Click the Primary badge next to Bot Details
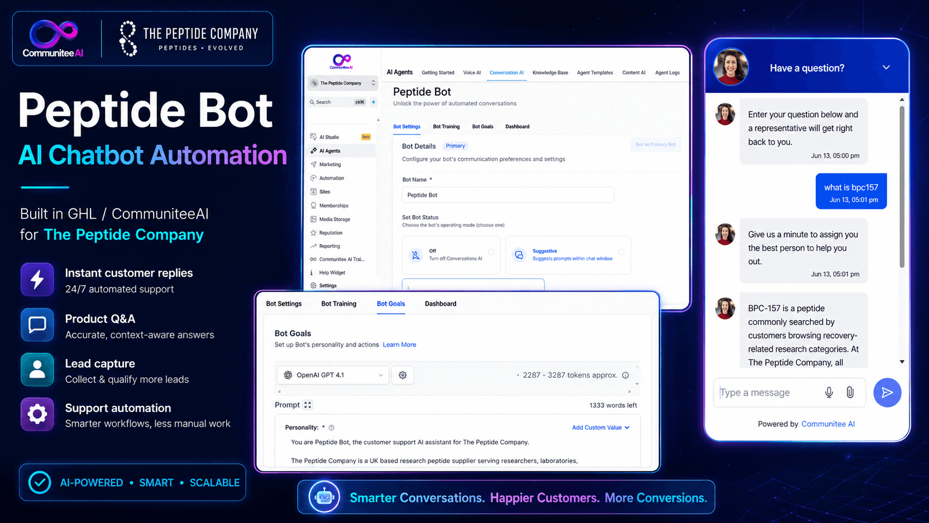Screen dimensions: 929x523 (x=455, y=146)
